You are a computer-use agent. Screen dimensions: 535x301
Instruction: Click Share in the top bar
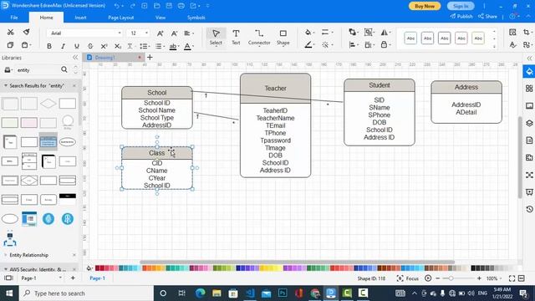pos(488,17)
